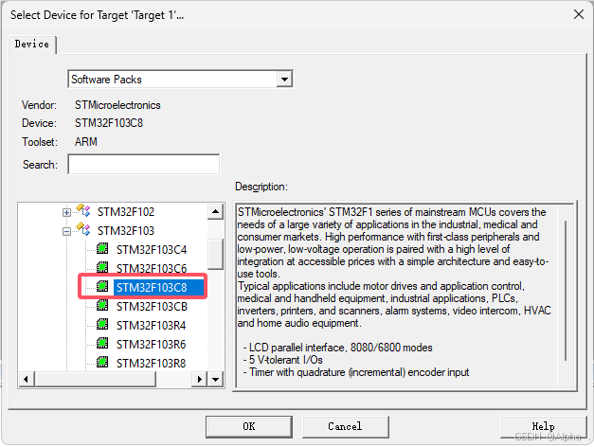The image size is (594, 447).
Task: Open Help for device selection
Action: [543, 426]
